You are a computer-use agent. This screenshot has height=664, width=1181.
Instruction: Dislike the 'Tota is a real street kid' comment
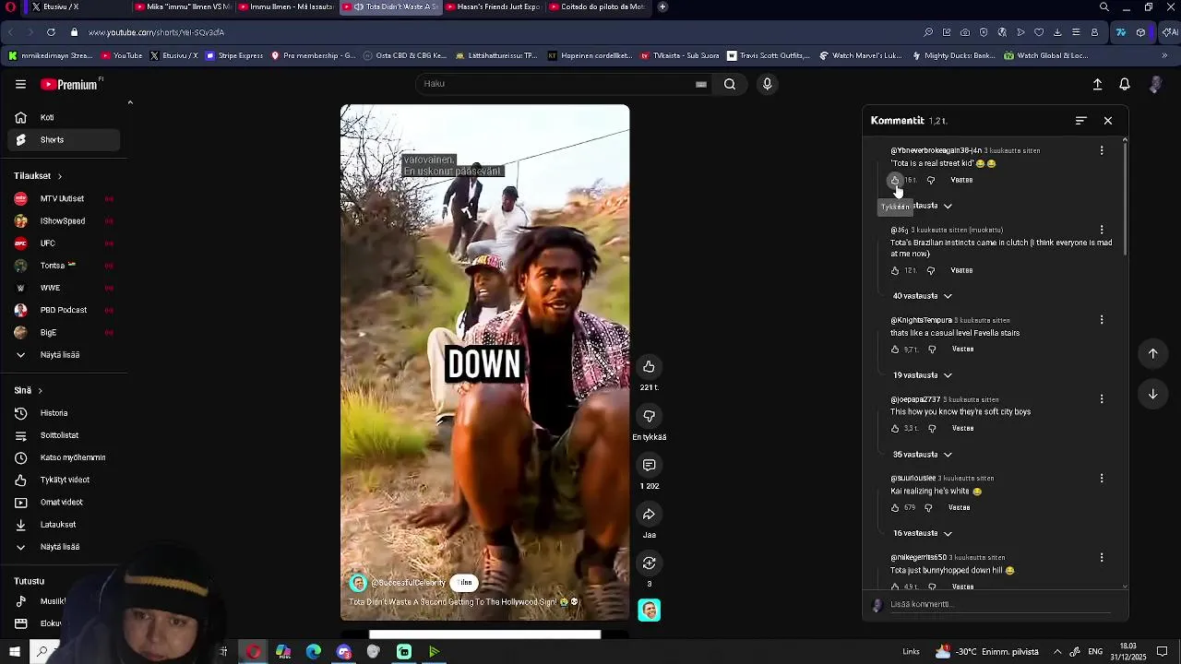tap(930, 180)
